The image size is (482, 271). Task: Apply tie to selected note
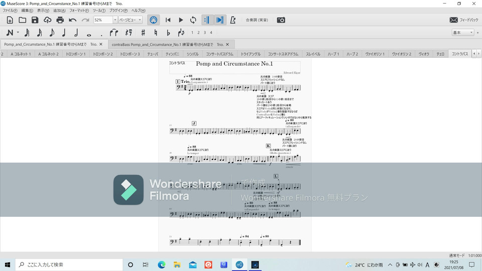click(114, 33)
